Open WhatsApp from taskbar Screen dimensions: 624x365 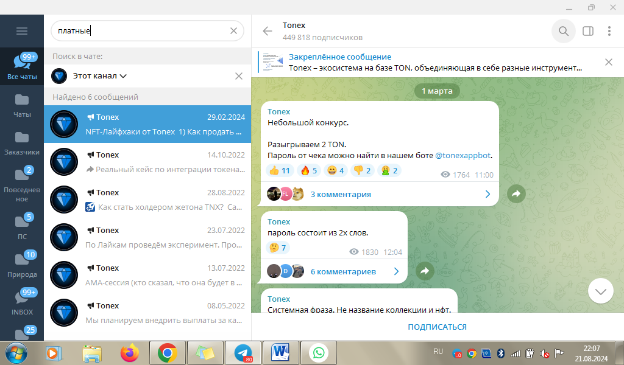click(x=318, y=353)
